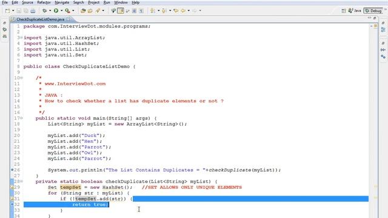Click the Search pencil toolbar icon
Image resolution: width=388 pixels, height=218 pixels.
tap(98, 11)
